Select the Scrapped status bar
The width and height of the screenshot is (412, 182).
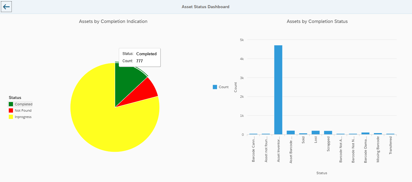[328, 132]
